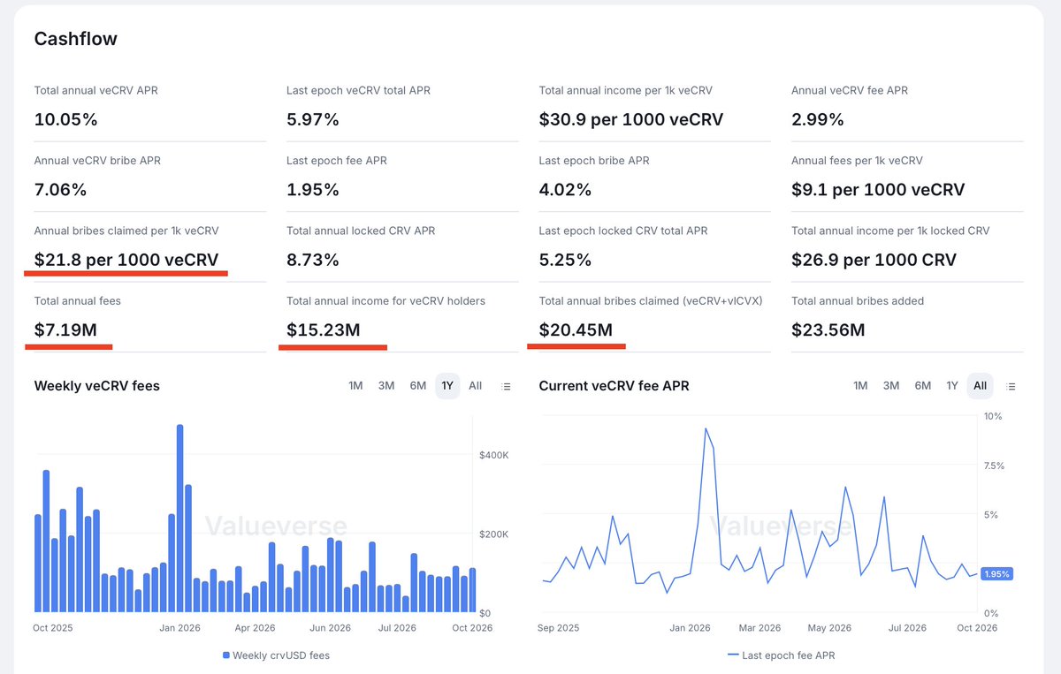Toggle Weekly crvUSD fees legend entry

pyautogui.click(x=276, y=655)
